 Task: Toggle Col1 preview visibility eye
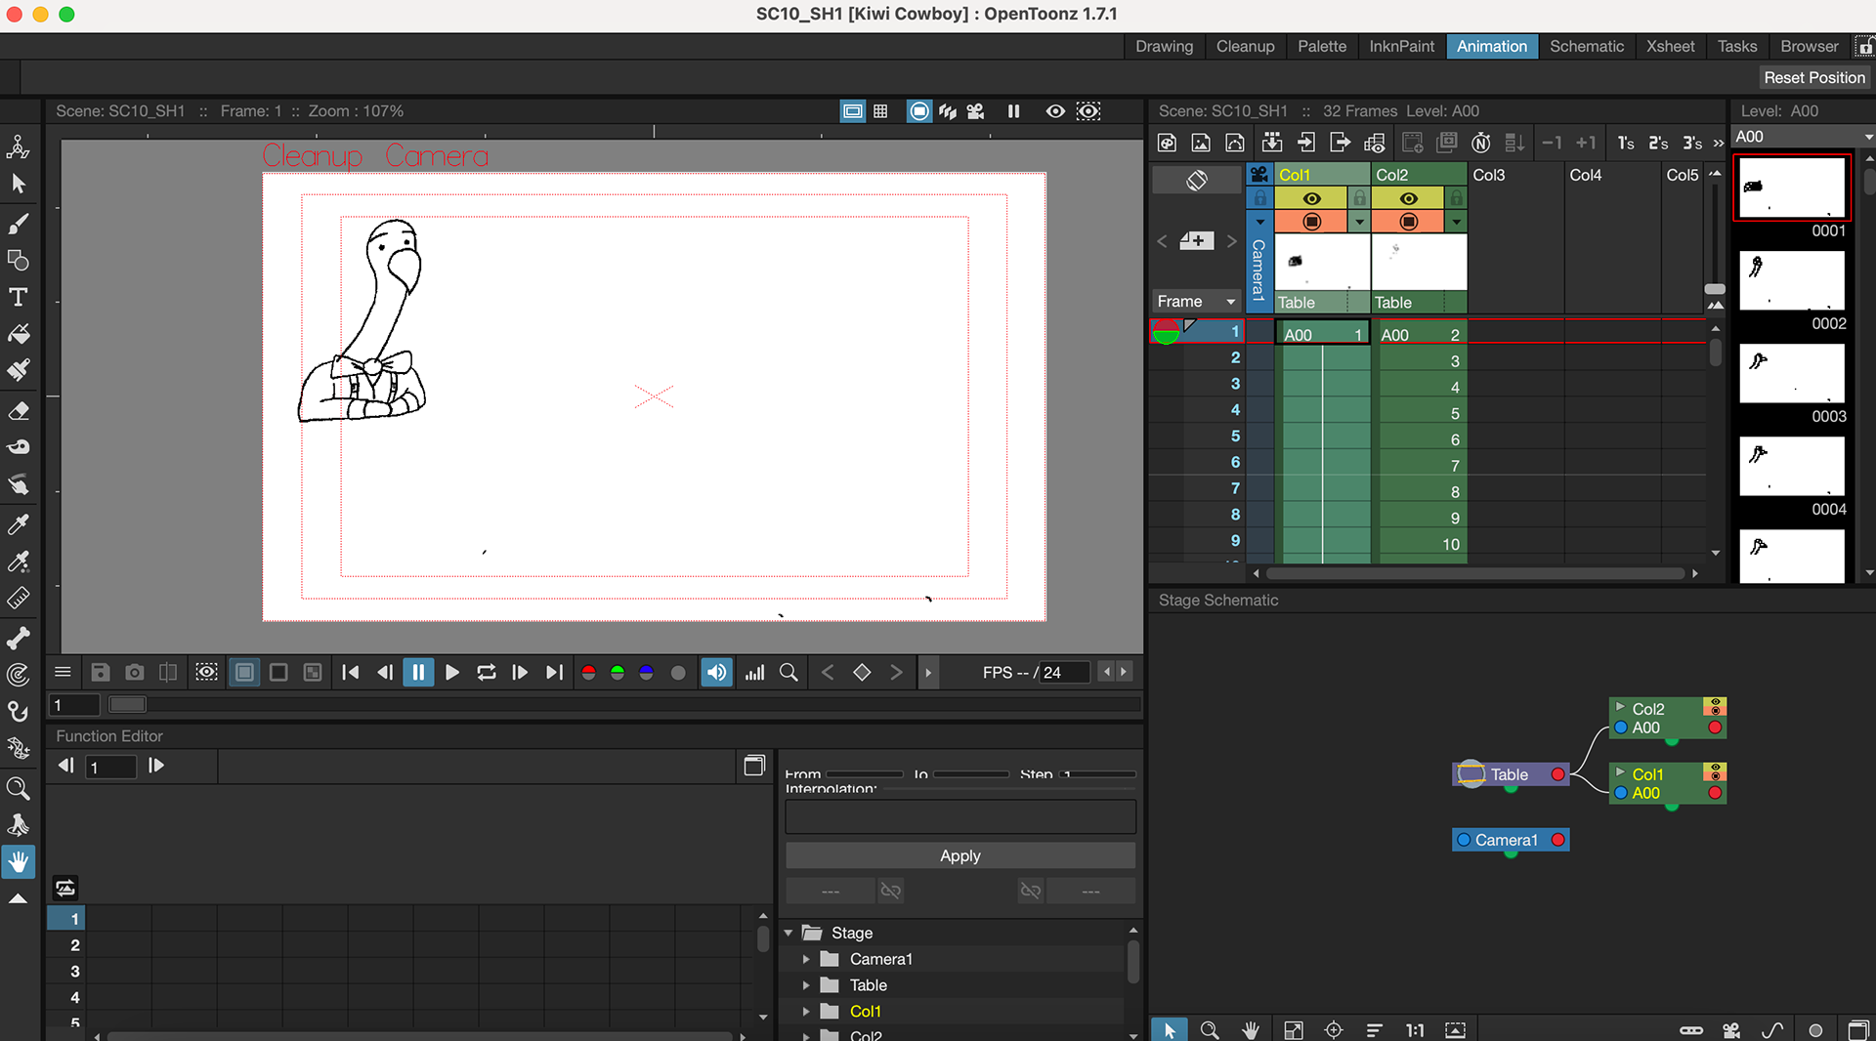(1311, 198)
